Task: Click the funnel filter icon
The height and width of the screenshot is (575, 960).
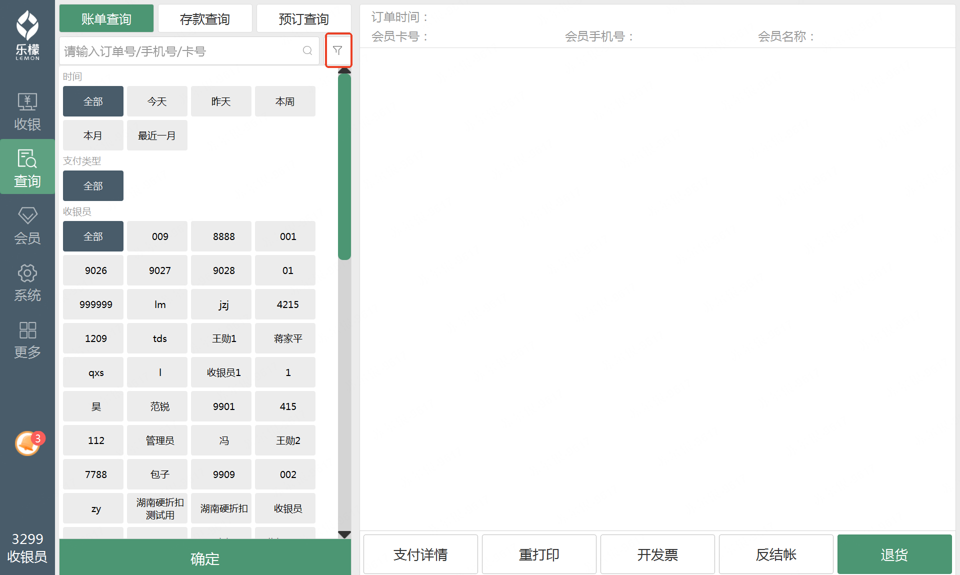Action: (338, 50)
